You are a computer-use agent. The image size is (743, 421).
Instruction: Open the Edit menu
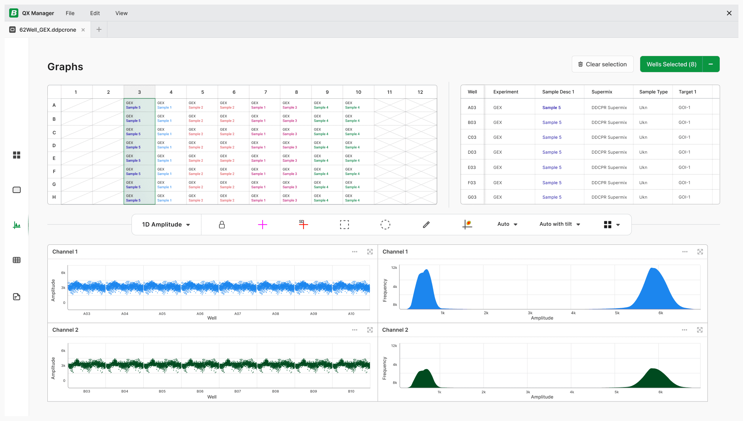(95, 13)
